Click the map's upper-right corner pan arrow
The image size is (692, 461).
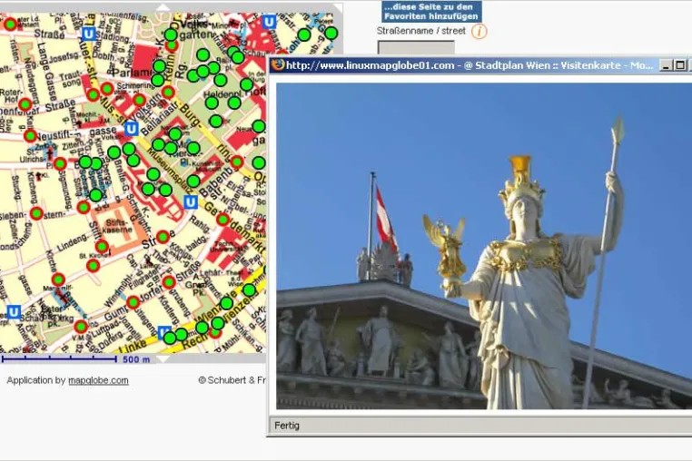tap(338, 8)
